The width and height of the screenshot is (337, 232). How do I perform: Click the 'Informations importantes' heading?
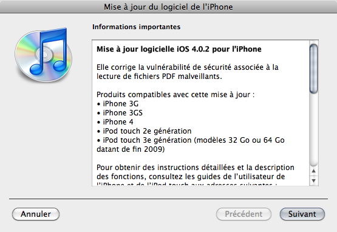(x=136, y=27)
